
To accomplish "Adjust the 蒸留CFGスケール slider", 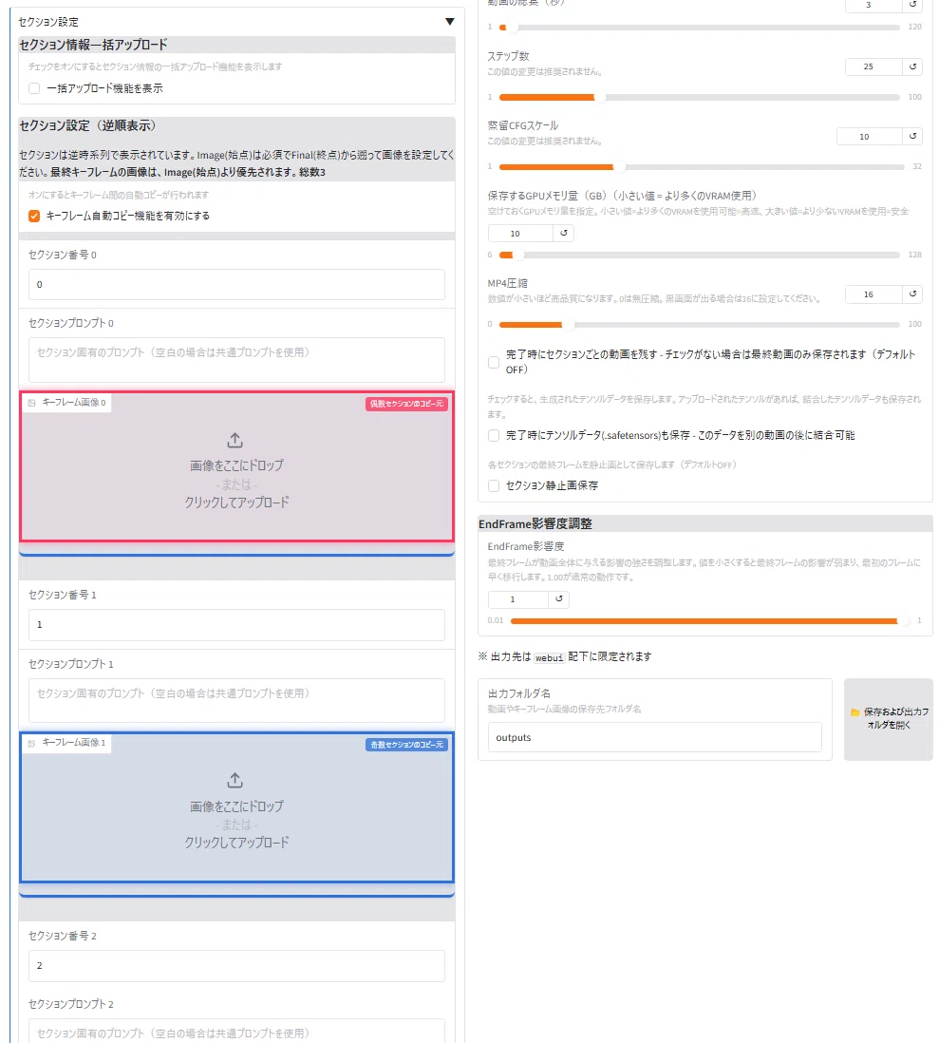I will click(x=702, y=167).
